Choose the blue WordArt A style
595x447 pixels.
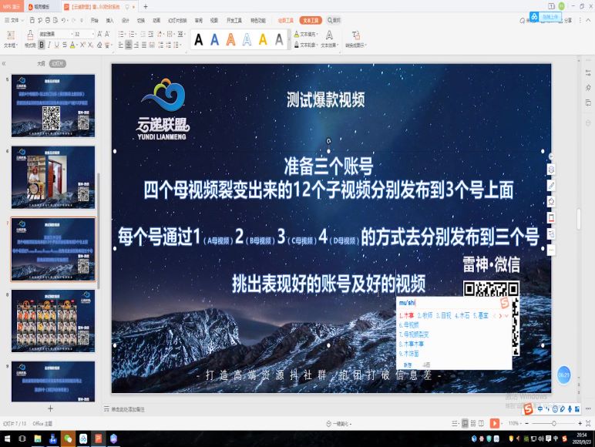tap(215, 39)
